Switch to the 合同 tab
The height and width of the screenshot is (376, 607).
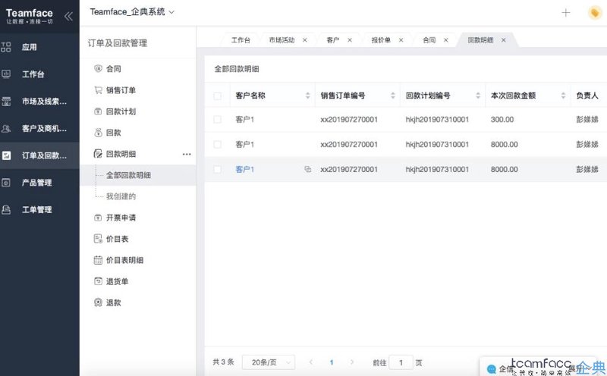click(x=429, y=40)
